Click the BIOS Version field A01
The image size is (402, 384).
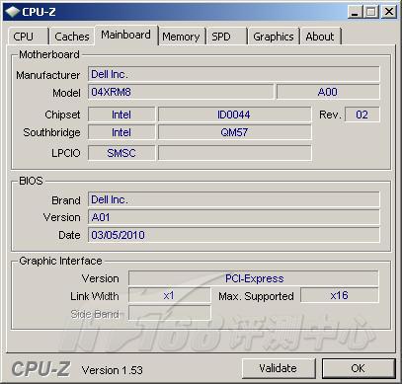pyautogui.click(x=234, y=217)
